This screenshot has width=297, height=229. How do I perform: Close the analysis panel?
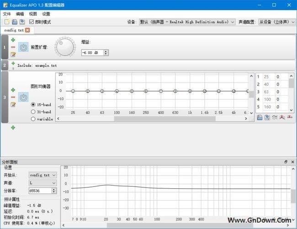point(292,162)
